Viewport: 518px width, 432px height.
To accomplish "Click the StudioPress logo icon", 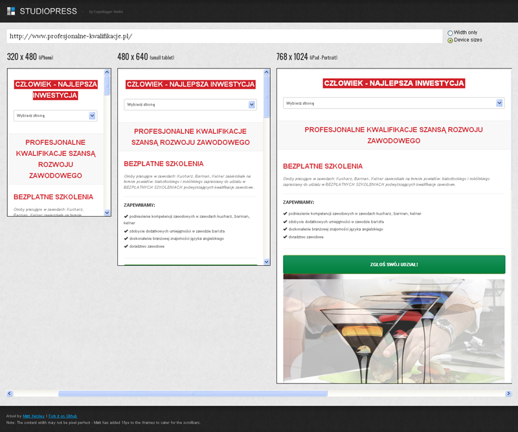I will (11, 11).
